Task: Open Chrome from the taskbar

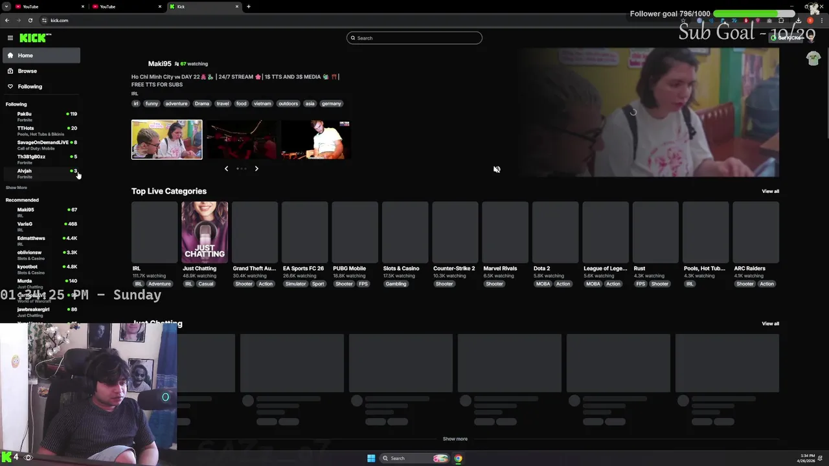Action: [x=458, y=458]
